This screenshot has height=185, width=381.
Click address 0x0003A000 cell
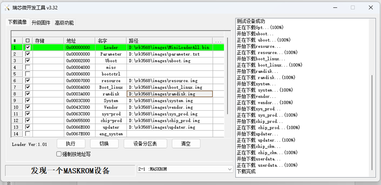click(79, 94)
